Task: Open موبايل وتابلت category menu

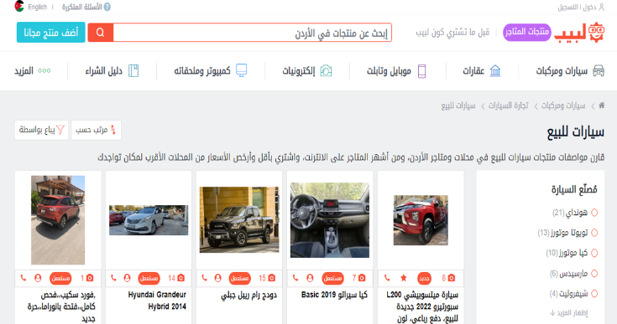Action: tap(396, 71)
